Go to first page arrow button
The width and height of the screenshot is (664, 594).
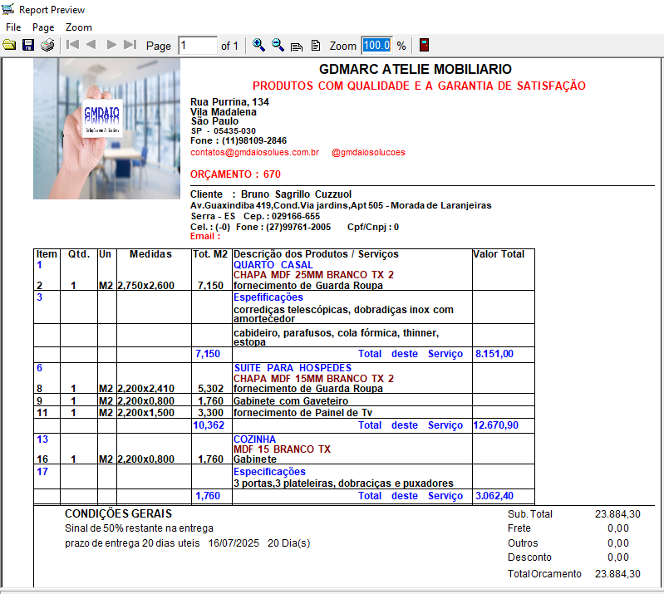[72, 45]
